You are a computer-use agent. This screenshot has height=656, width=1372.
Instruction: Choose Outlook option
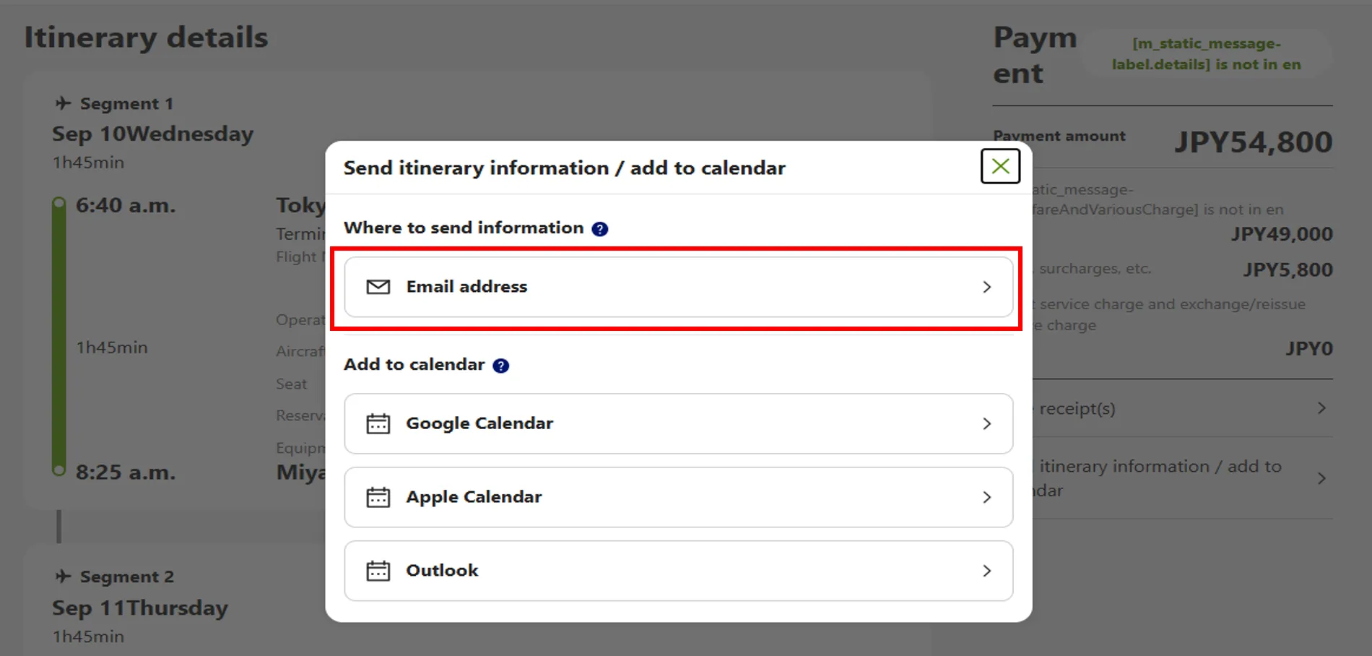tap(442, 571)
